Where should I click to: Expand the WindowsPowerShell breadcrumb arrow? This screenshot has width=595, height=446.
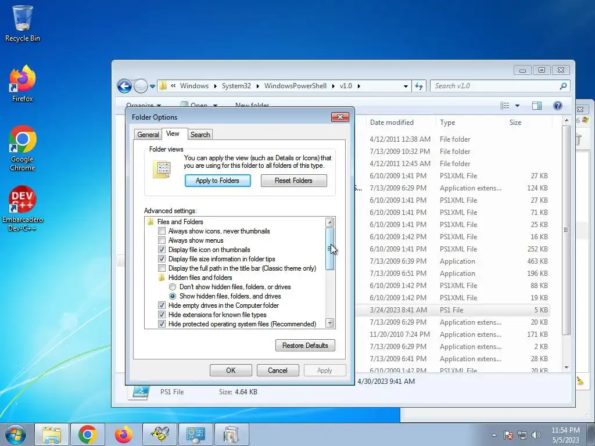pos(333,86)
